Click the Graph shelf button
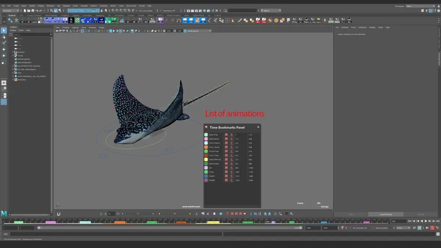Image resolution: width=441 pixels, height=248 pixels. (185, 20)
